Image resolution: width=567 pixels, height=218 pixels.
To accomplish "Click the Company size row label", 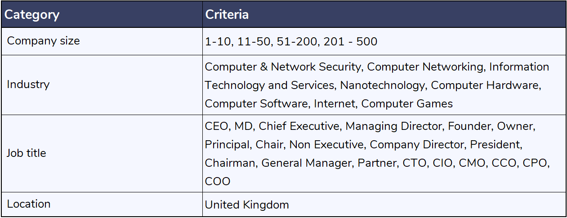I will pos(44,41).
